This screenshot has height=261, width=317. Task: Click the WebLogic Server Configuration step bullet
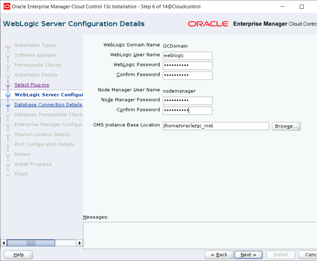pos(8,95)
